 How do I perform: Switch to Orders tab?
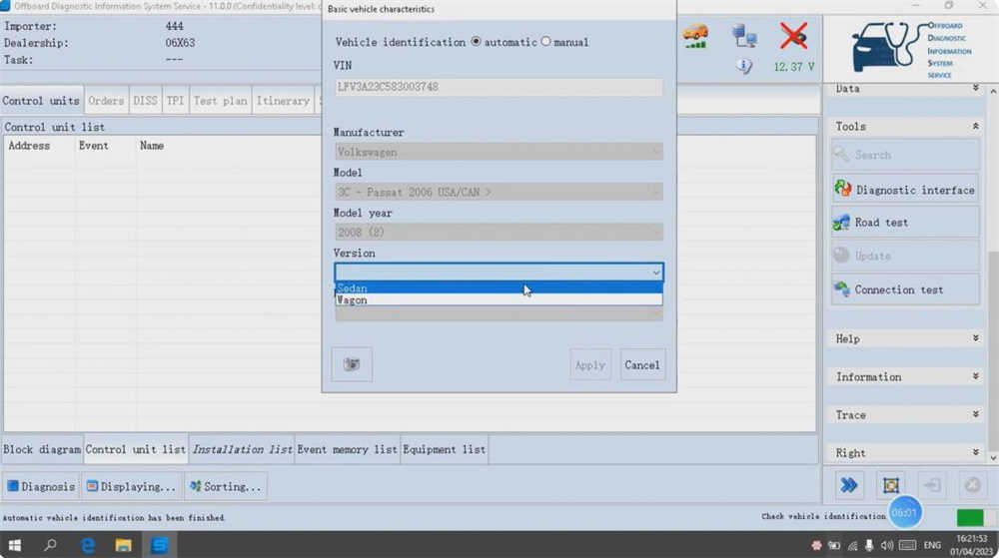[x=106, y=101]
